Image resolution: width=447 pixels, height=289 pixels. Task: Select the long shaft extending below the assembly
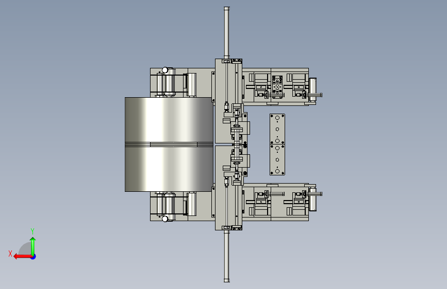tap(227, 256)
